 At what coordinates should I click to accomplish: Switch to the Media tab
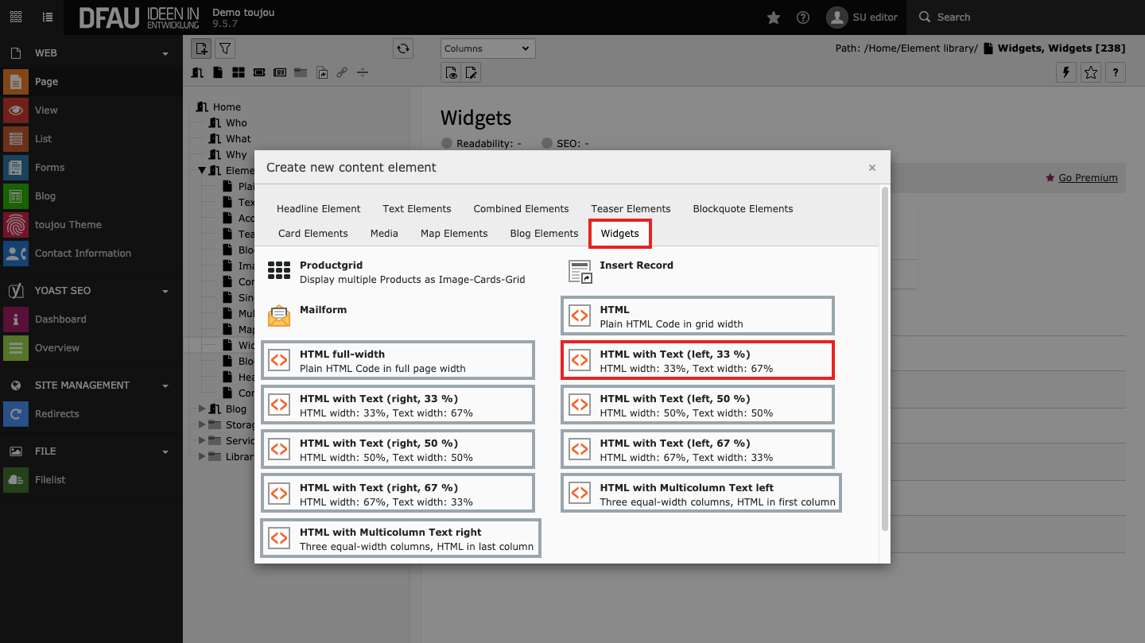coord(384,234)
